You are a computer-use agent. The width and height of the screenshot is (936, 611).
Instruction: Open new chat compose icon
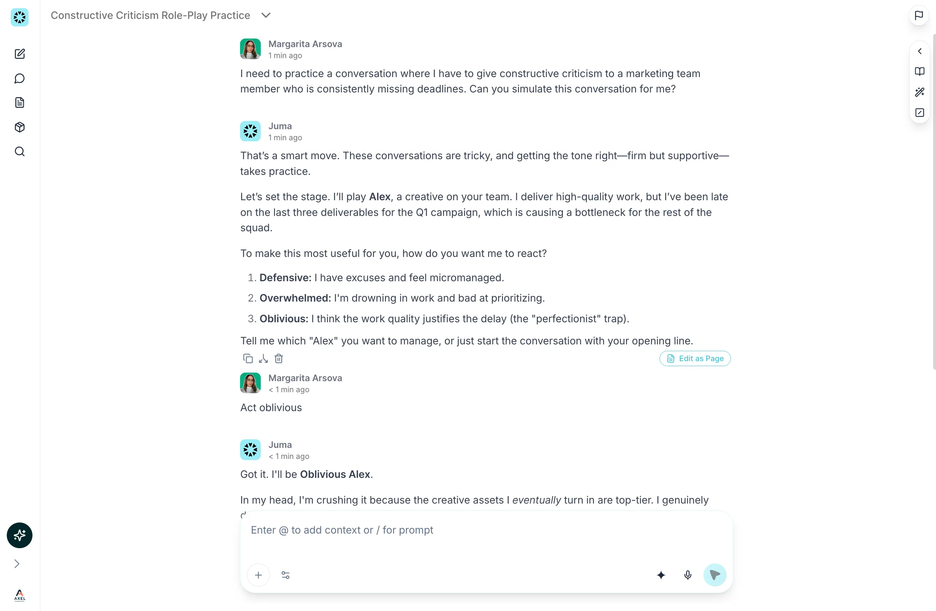coord(20,54)
